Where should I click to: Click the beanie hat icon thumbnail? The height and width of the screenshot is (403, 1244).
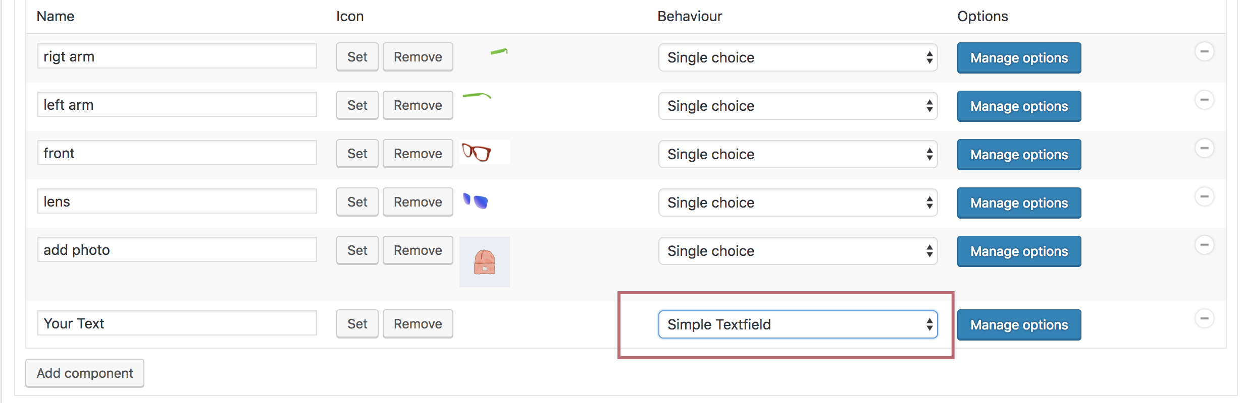pyautogui.click(x=485, y=262)
